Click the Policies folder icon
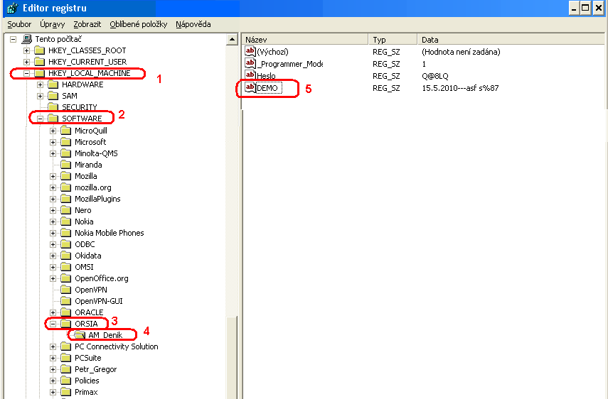608x399 pixels. pos(66,381)
